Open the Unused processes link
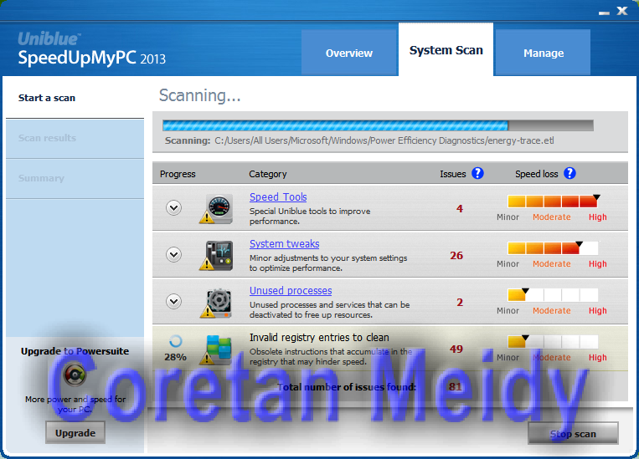 point(291,291)
